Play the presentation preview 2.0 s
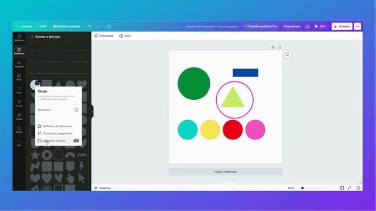Screen dimensions: 376x211 [320, 26]
